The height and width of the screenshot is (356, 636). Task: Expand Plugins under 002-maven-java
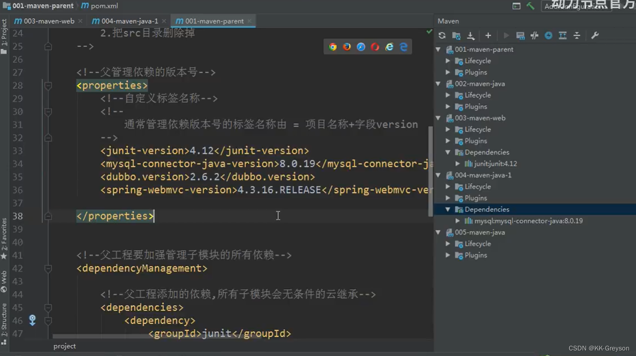coord(448,107)
